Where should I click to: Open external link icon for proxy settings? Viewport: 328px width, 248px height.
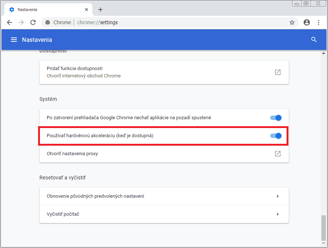point(277,154)
